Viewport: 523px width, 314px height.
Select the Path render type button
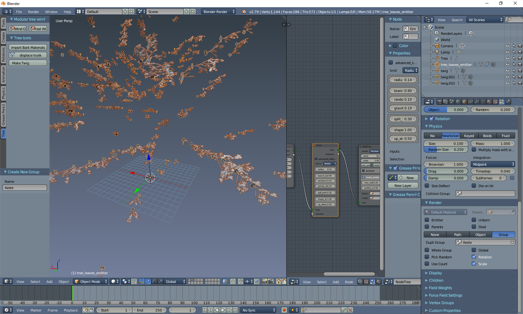tap(458, 235)
